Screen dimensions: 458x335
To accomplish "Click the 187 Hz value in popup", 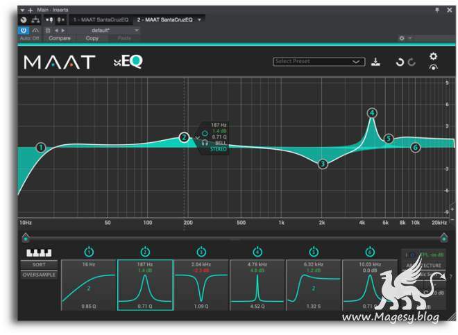I will pyautogui.click(x=219, y=125).
